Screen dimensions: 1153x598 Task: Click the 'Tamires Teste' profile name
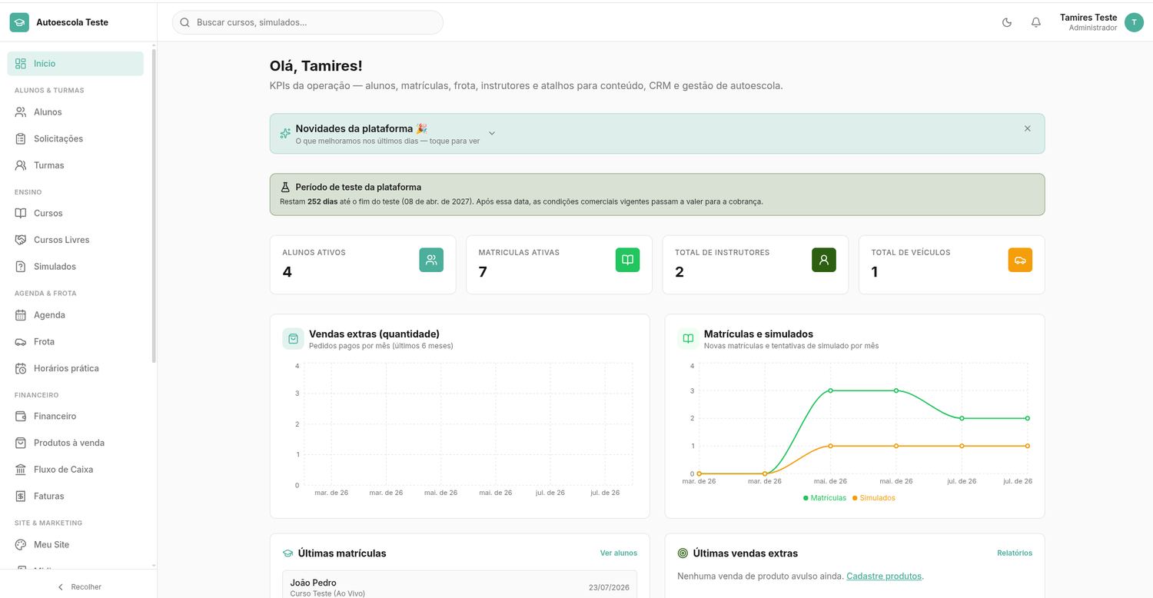1088,18
